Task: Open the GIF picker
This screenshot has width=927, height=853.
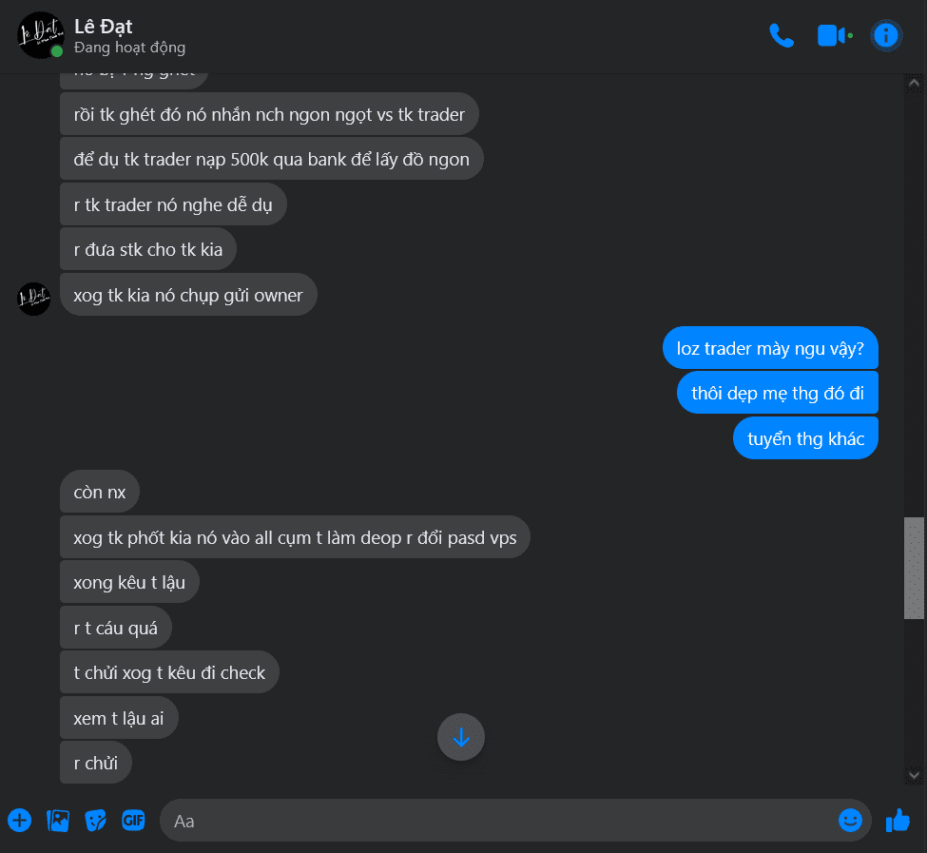Action: pos(133,820)
